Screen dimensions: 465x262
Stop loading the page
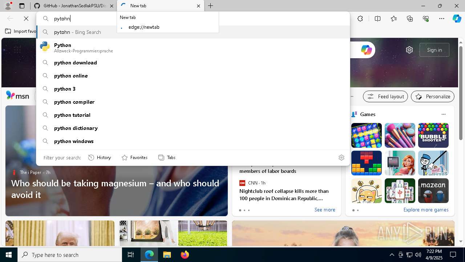point(26,19)
